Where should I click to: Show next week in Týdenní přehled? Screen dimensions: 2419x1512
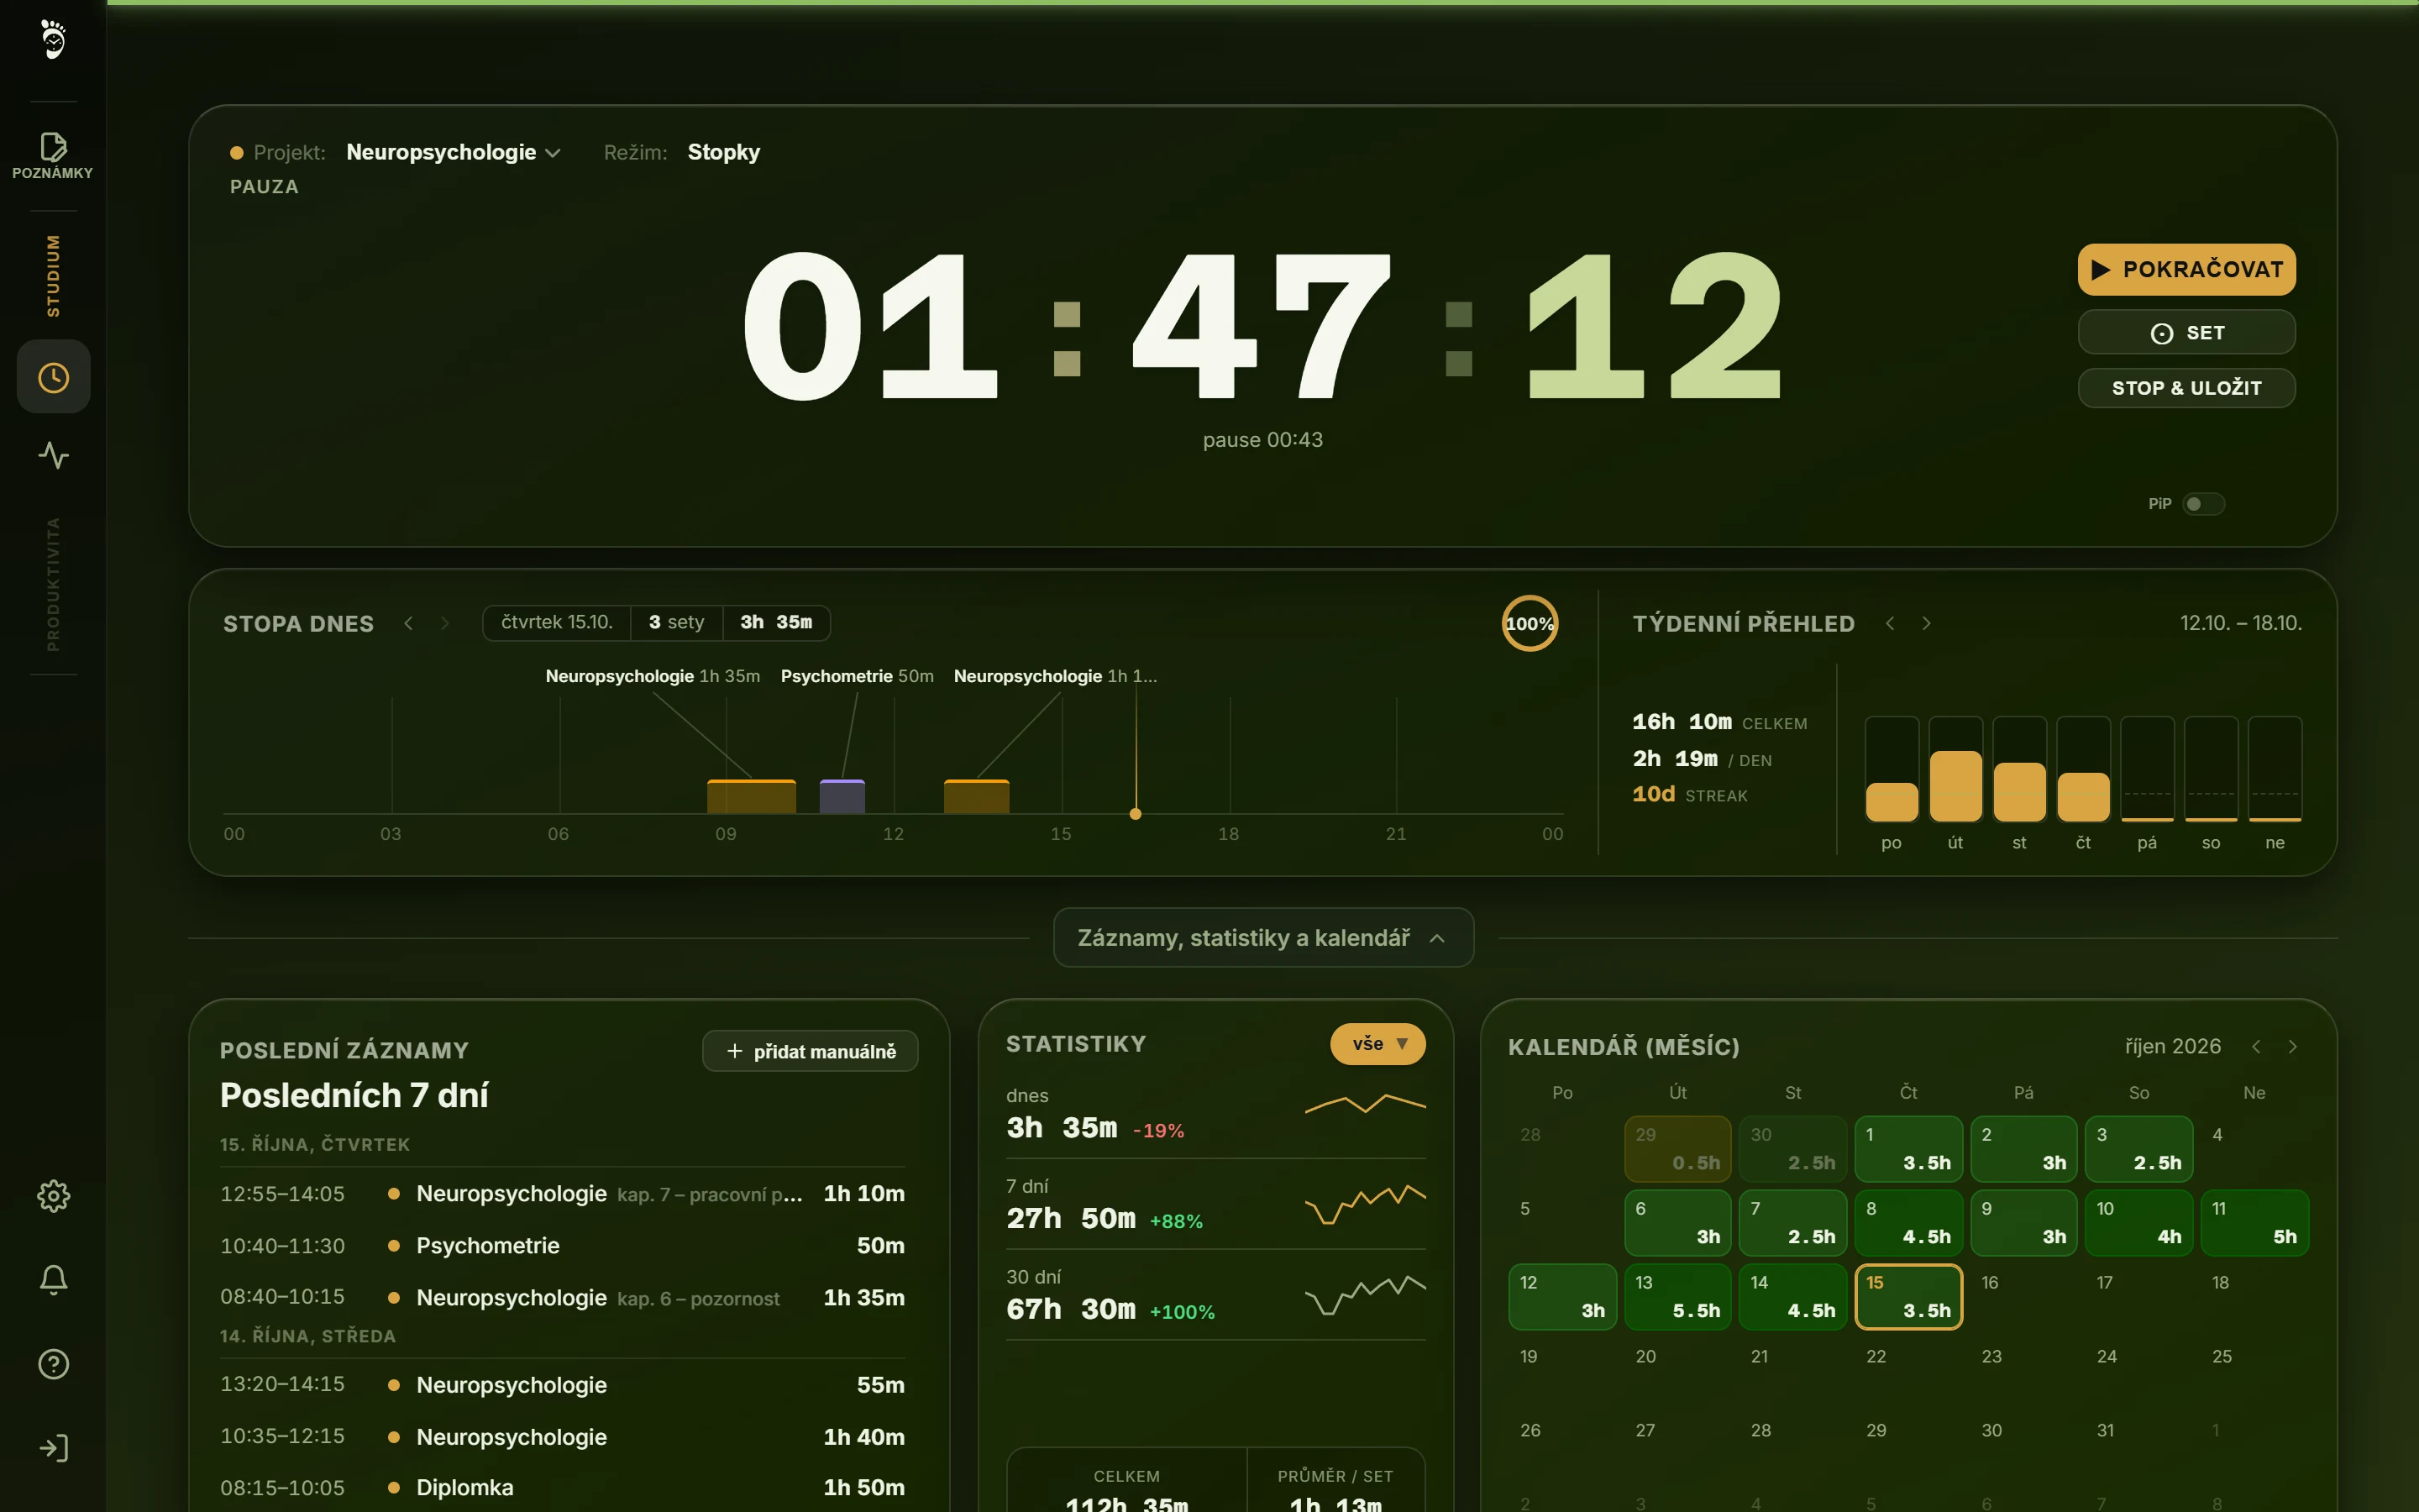click(1926, 623)
